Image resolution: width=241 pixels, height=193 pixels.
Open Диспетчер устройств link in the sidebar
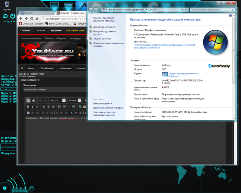[x=104, y=27]
